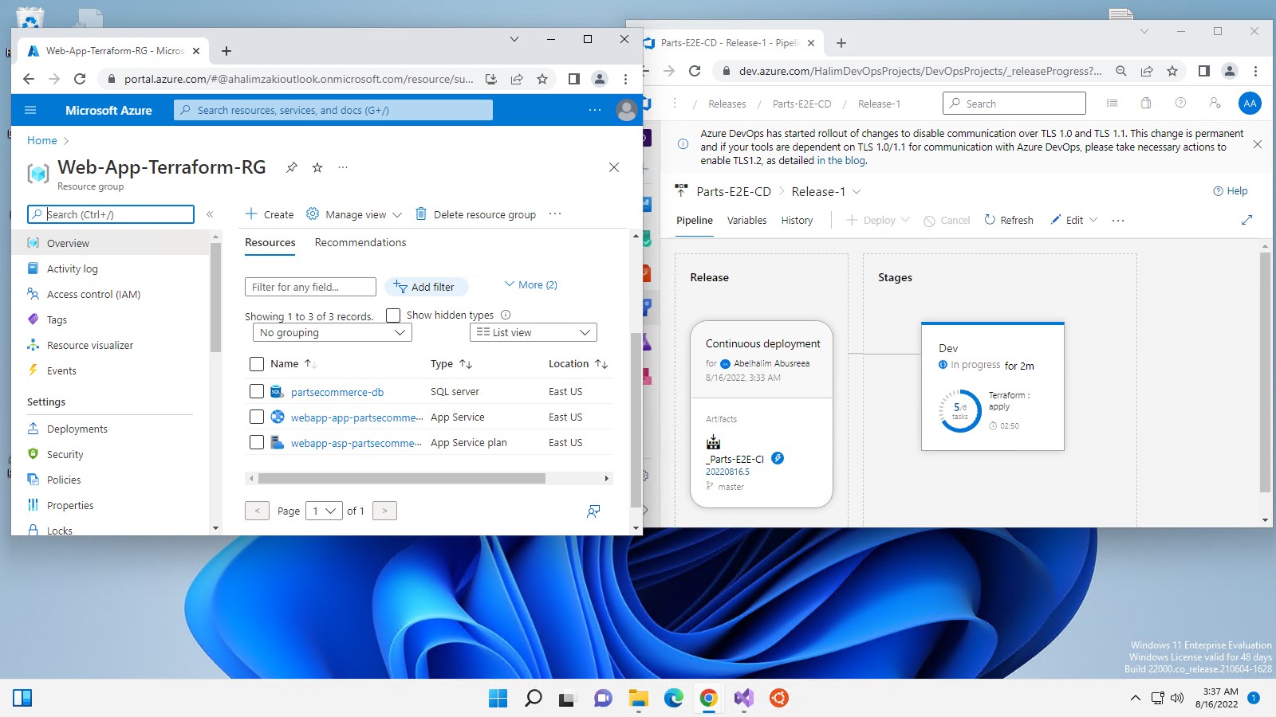This screenshot has height=717, width=1276.
Task: Check the webapp-app-partsecomme row checkbox
Action: (x=257, y=417)
